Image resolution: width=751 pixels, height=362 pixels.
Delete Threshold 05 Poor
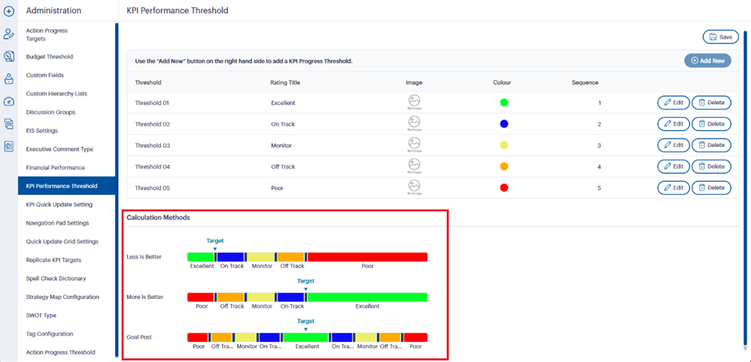pyautogui.click(x=711, y=188)
